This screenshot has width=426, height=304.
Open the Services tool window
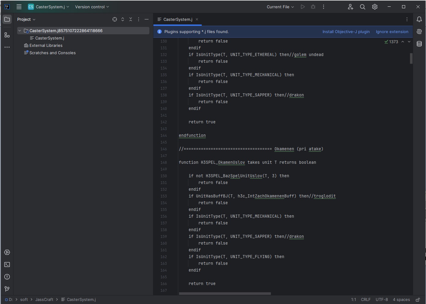[x=7, y=252]
